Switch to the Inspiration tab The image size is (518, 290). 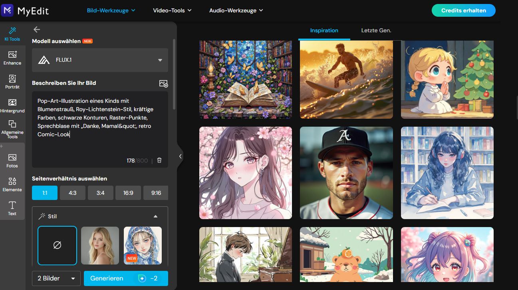point(324,30)
